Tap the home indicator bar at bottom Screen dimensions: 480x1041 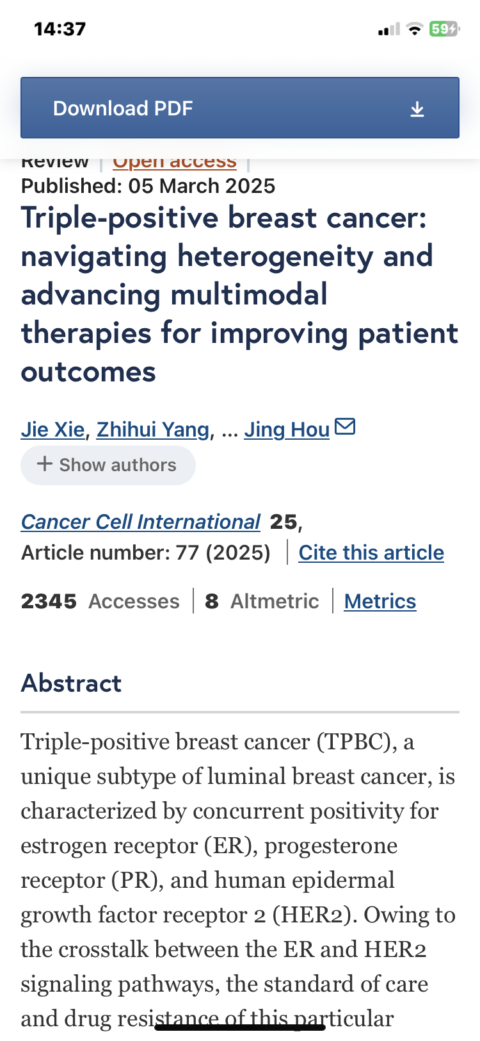coord(240,1028)
